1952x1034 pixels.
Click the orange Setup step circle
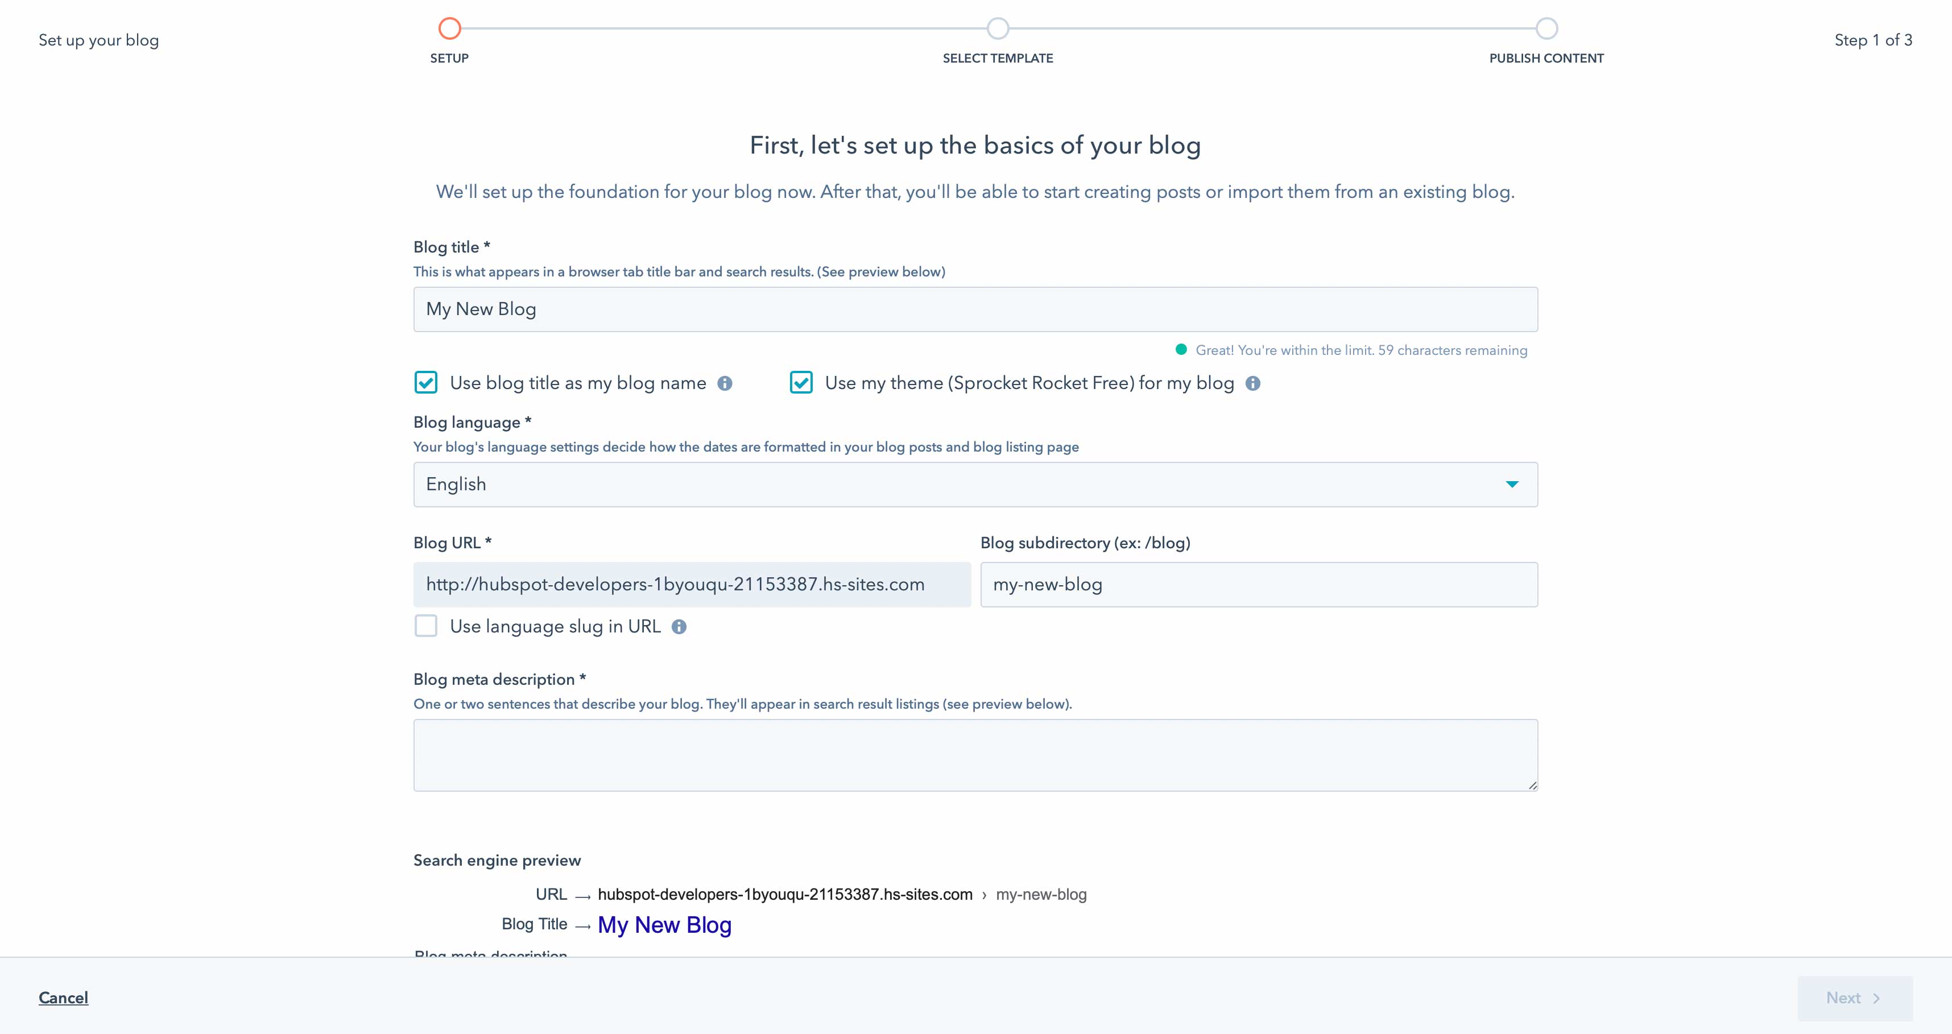click(449, 27)
